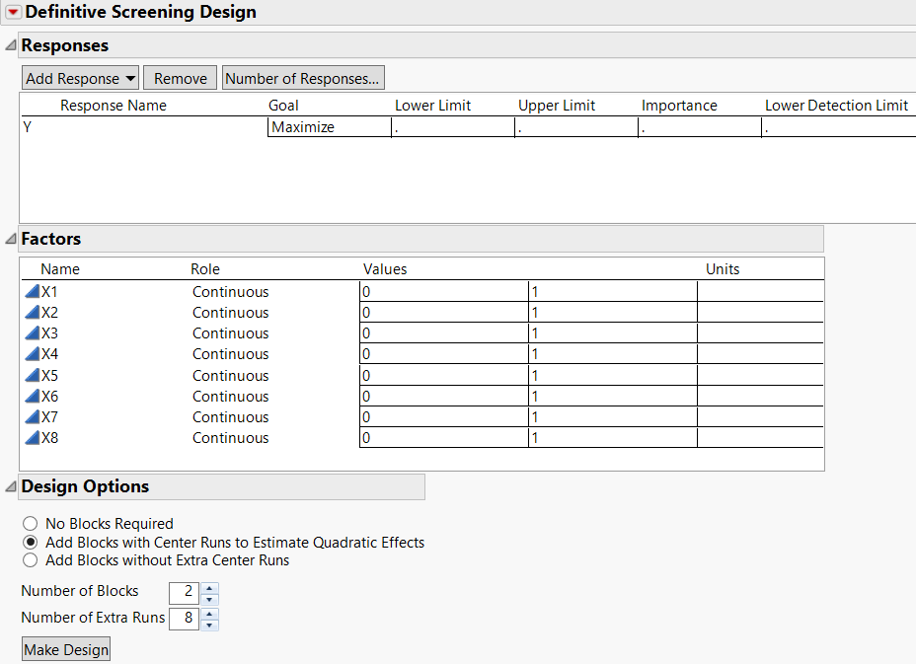This screenshot has height=664, width=916.
Task: Decrease the Number of Blocks value
Action: 209,599
